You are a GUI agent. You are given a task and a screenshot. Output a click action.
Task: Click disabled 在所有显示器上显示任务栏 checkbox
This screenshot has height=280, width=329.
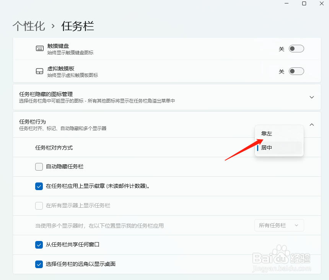[x=39, y=206]
